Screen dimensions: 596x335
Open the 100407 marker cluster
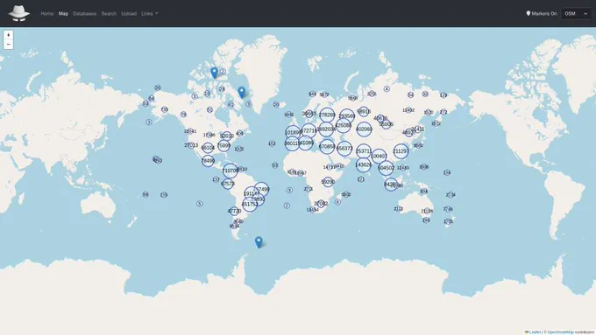coord(379,156)
